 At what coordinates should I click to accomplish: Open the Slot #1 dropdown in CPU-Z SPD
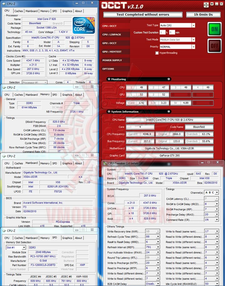tap(24, 248)
